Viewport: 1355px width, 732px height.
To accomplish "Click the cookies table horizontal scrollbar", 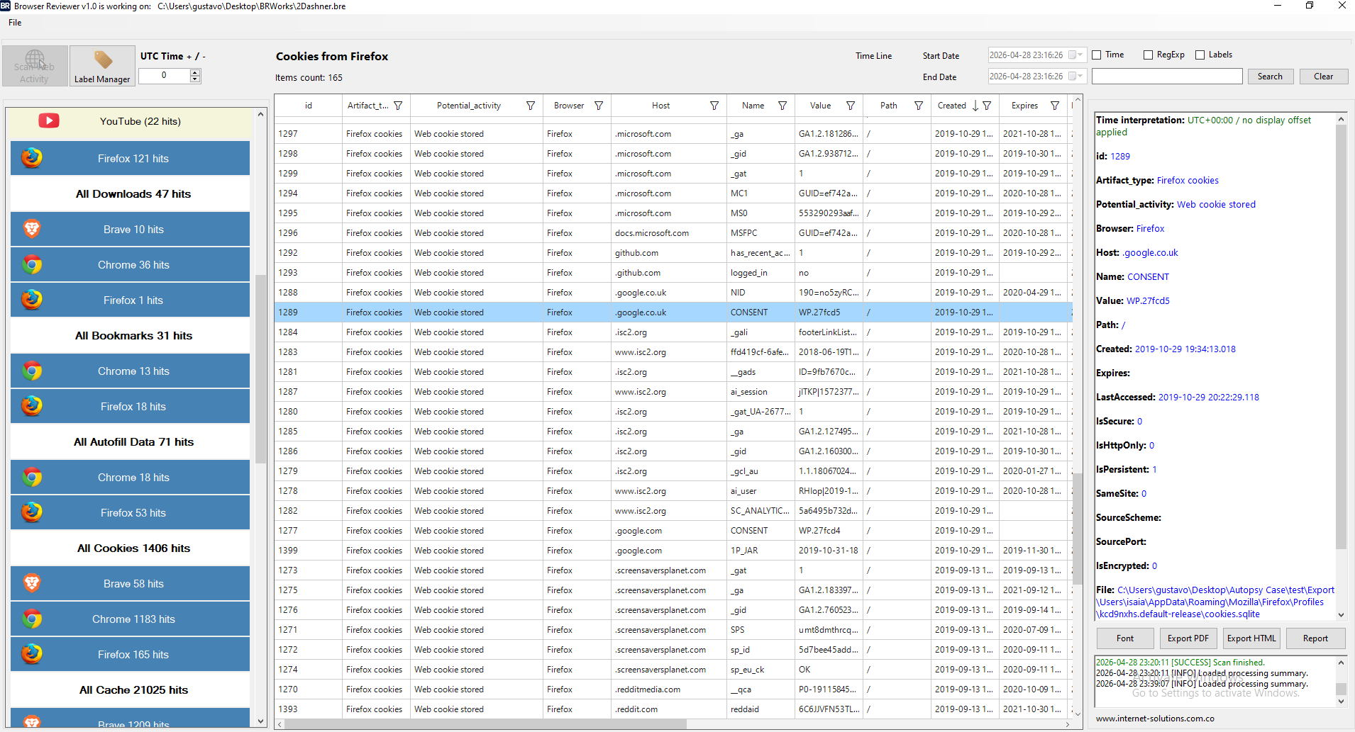I will click(x=485, y=724).
